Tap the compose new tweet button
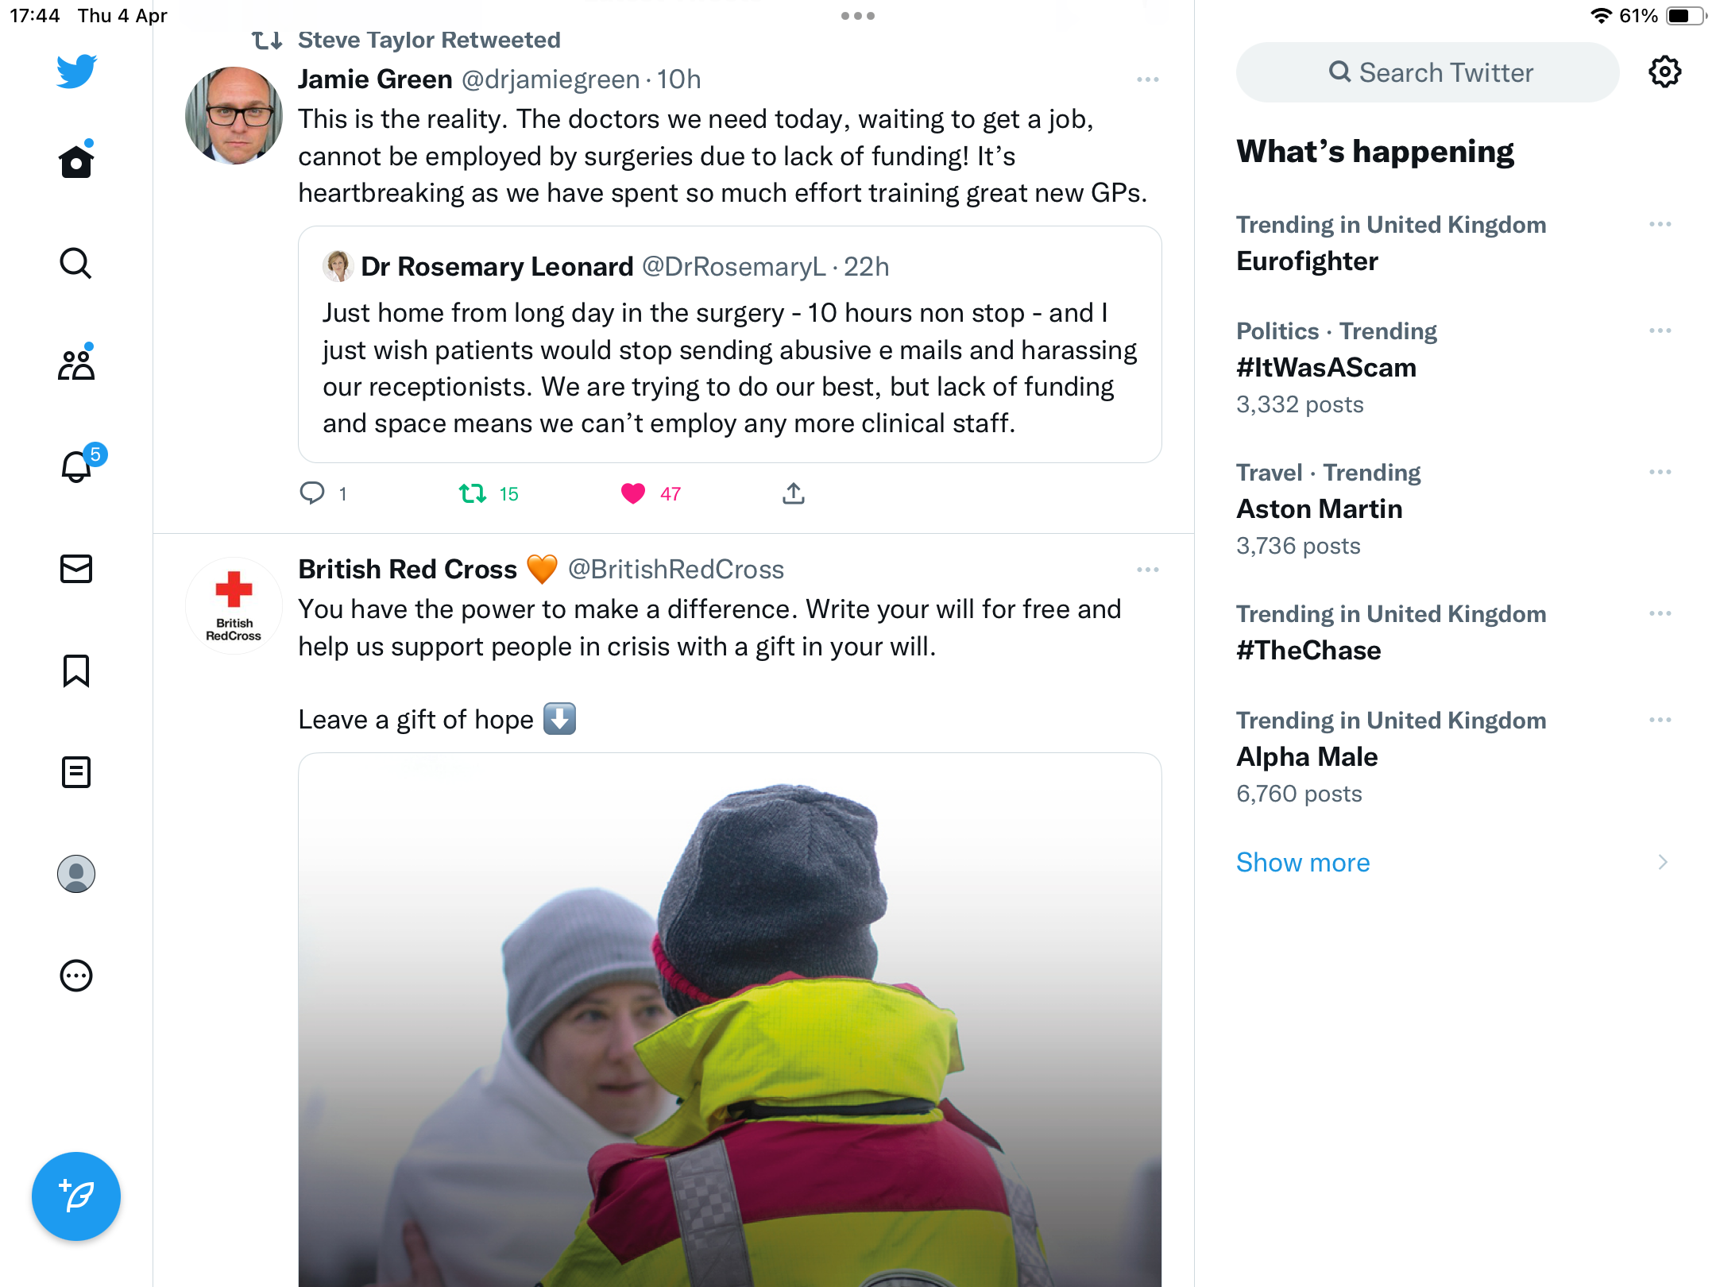Viewport: 1716px width, 1287px height. pyautogui.click(x=76, y=1196)
